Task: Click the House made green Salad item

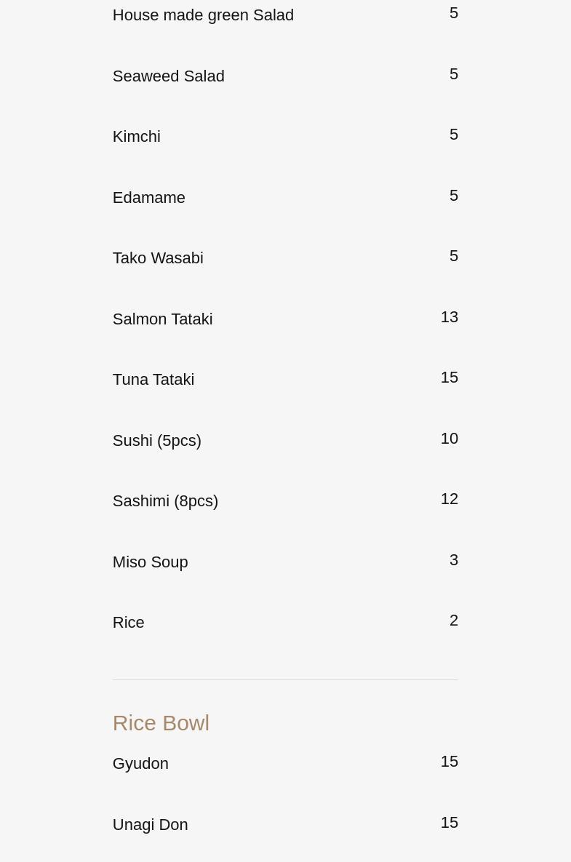Action: (203, 15)
